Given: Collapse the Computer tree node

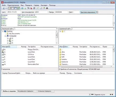Looking at the screenshot, I should click(5, 36).
